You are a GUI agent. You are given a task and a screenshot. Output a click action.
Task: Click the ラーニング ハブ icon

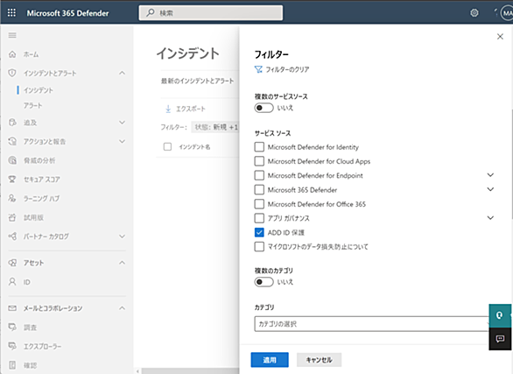[12, 198]
